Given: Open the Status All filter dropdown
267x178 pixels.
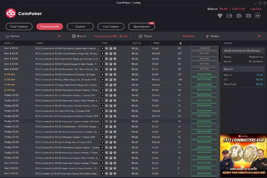Looking at the screenshot, I should (x=260, y=36).
